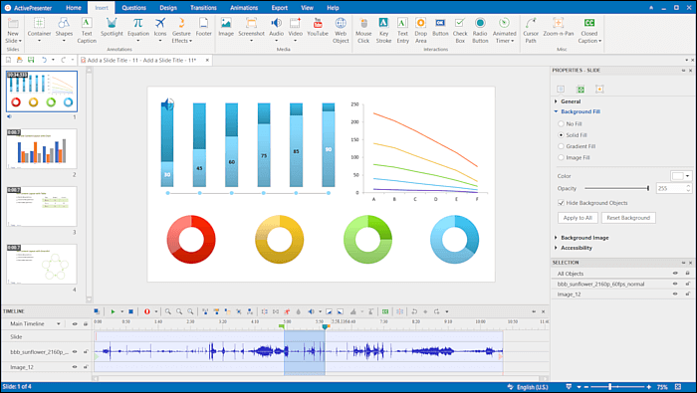Toggle Hide Background Objects checkbox

561,203
